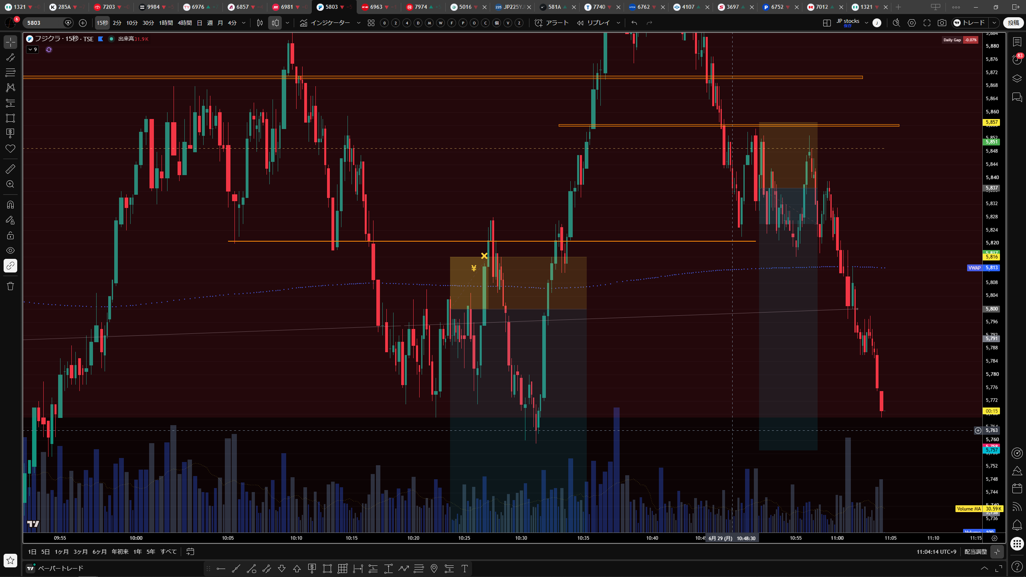Viewport: 1026px width, 577px height.
Task: Toggle the 配当調整 dividend adjustment
Action: pyautogui.click(x=976, y=552)
